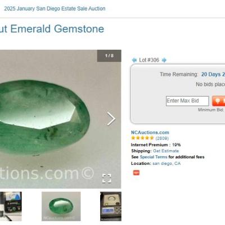Go to next lot arrow icon

pyautogui.click(x=164, y=60)
